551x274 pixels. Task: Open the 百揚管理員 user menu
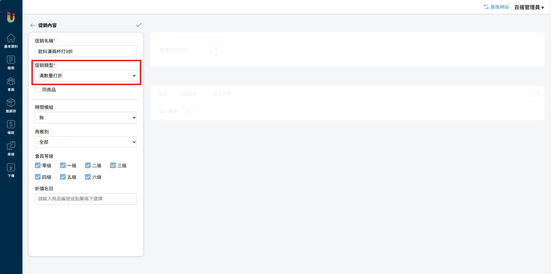click(x=529, y=7)
